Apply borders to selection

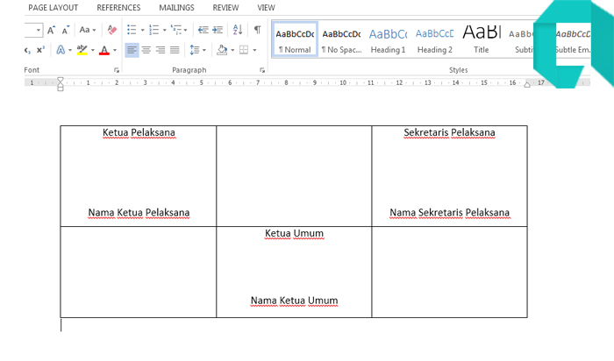click(244, 50)
